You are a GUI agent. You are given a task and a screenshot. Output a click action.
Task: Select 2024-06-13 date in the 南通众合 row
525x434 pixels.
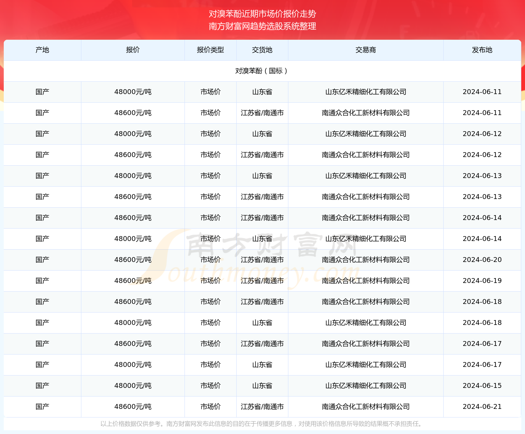(482, 197)
